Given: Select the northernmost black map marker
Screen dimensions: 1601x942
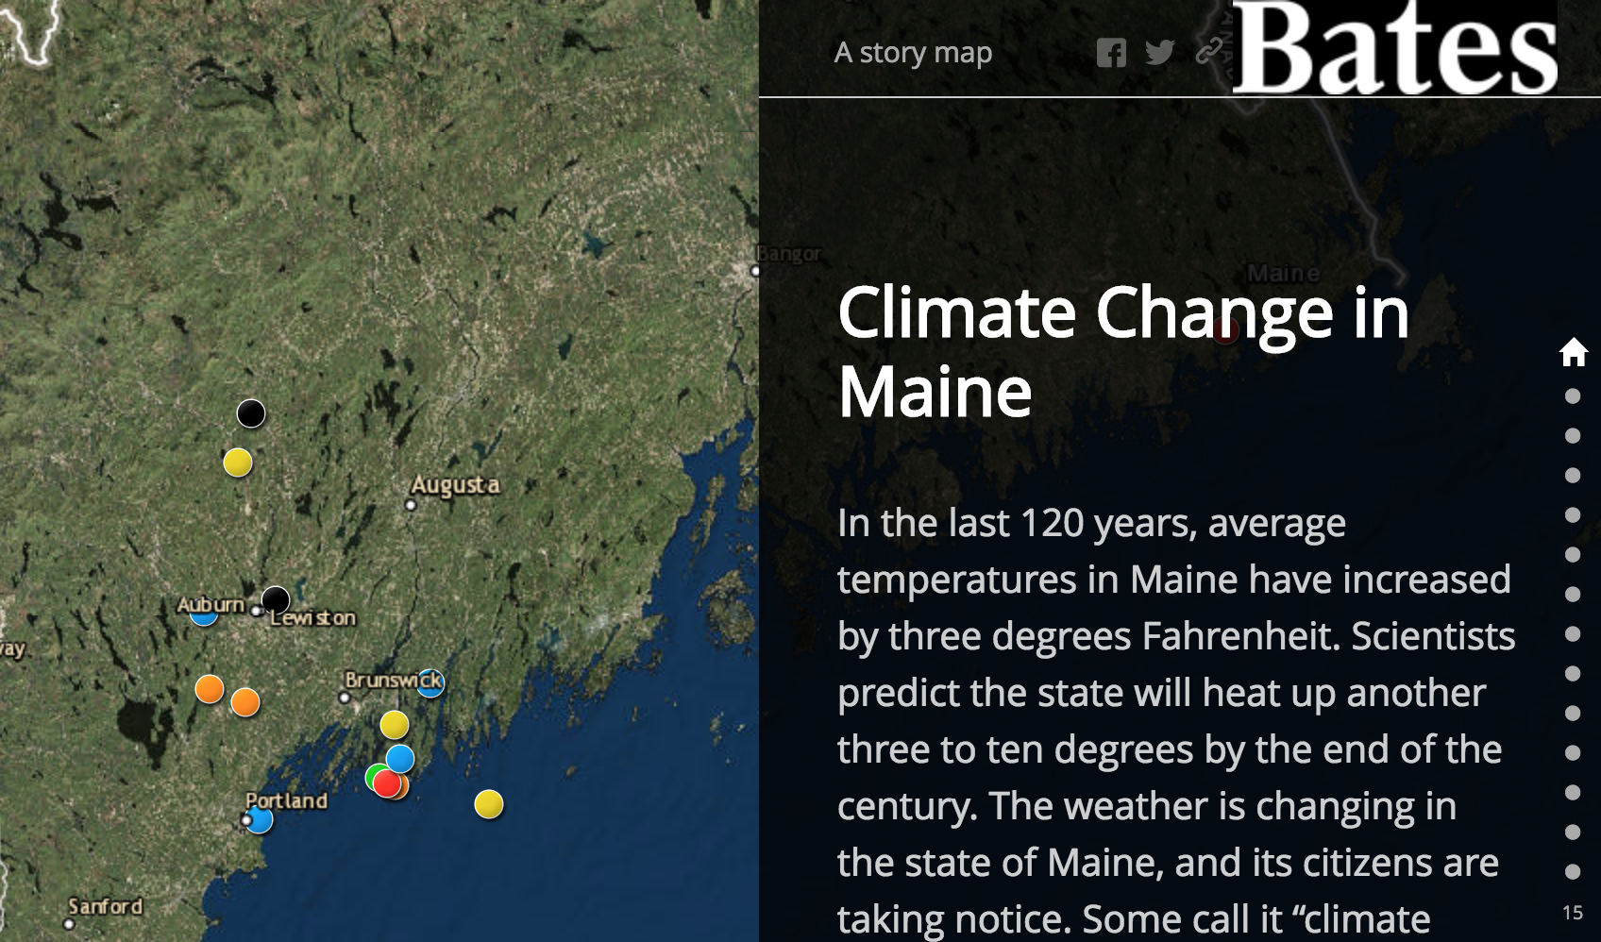Looking at the screenshot, I should (x=251, y=413).
